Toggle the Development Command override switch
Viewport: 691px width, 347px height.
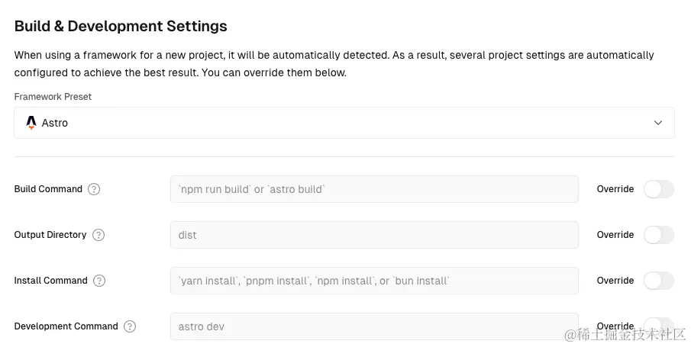[658, 326]
